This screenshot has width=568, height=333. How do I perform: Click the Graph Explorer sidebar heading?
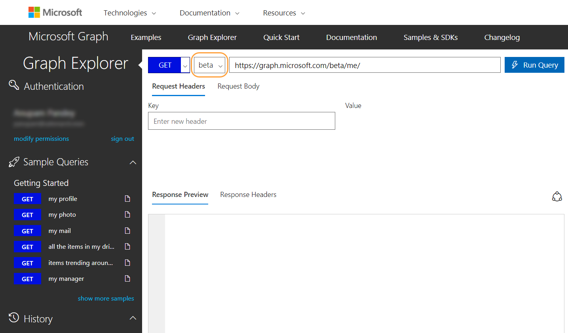[76, 63]
